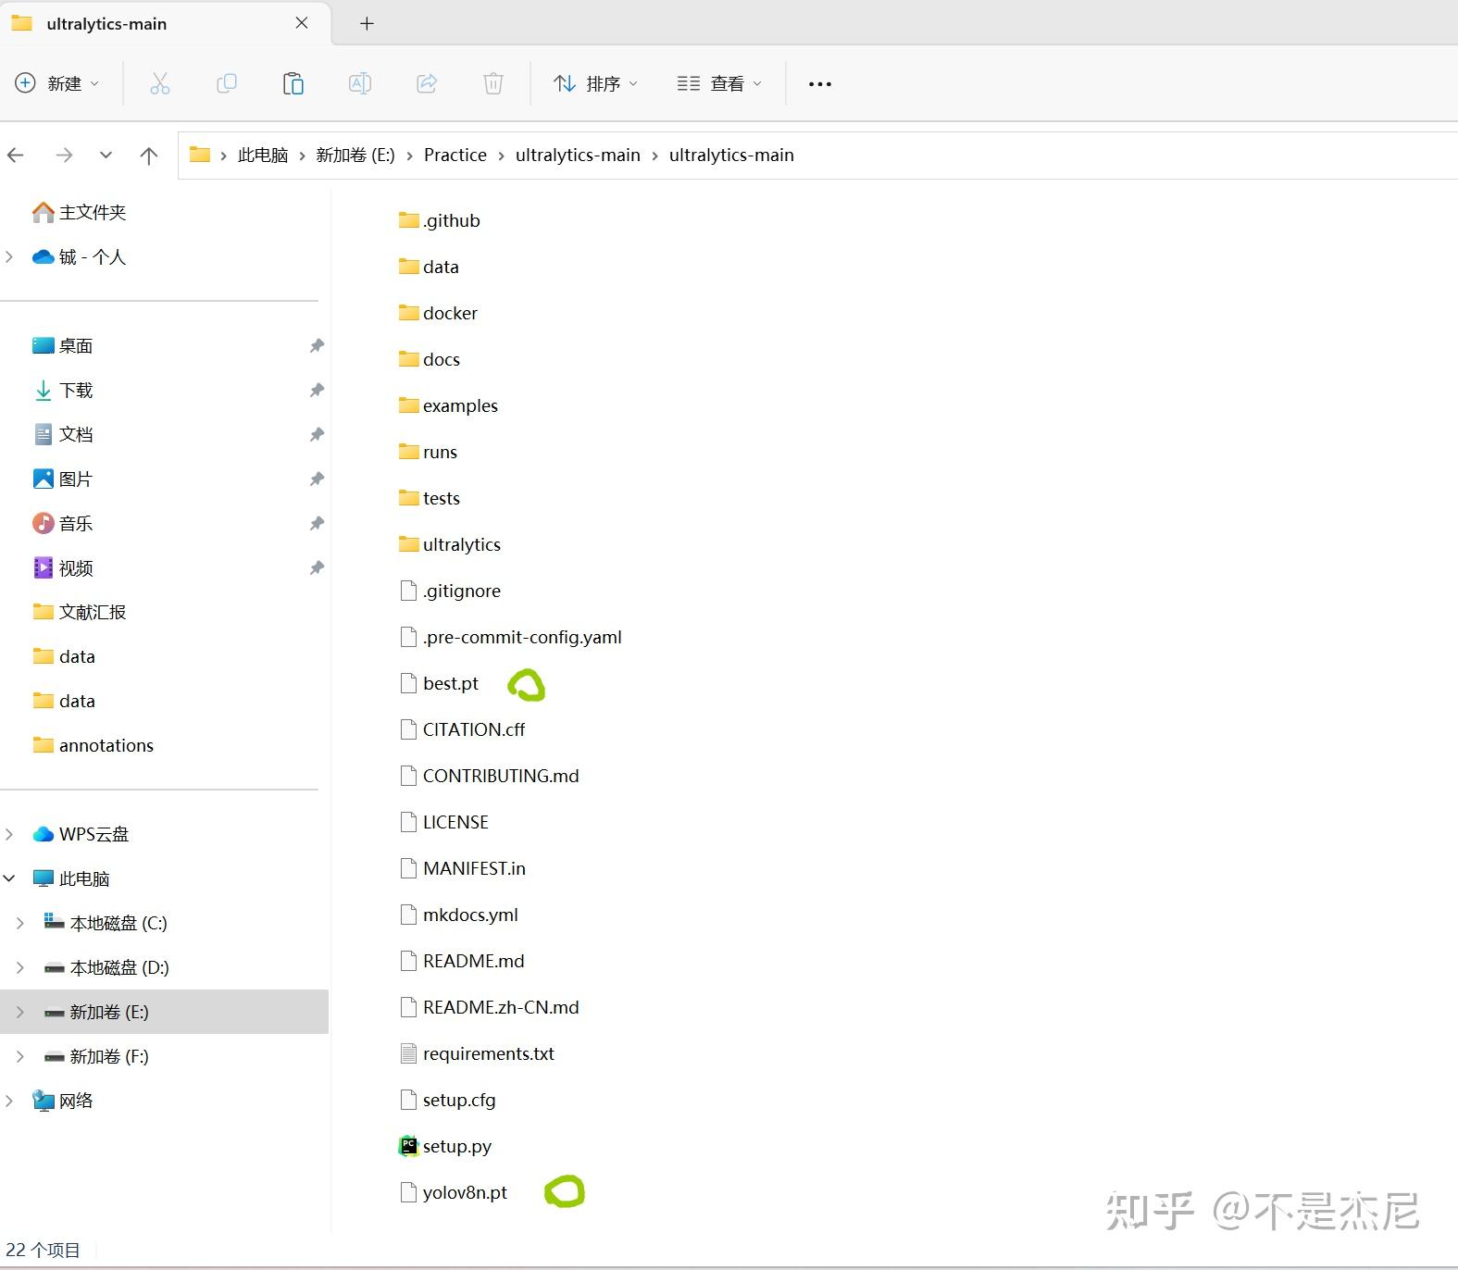Add a new tab with plus button

click(367, 24)
